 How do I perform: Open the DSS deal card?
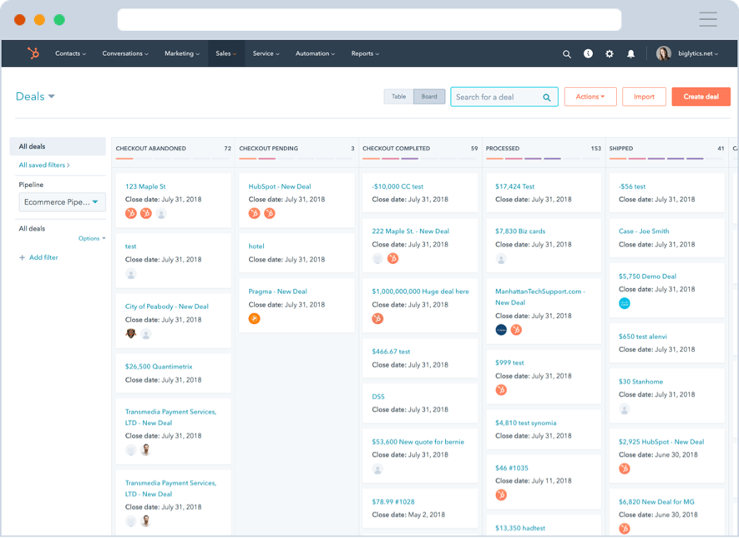[x=419, y=403]
